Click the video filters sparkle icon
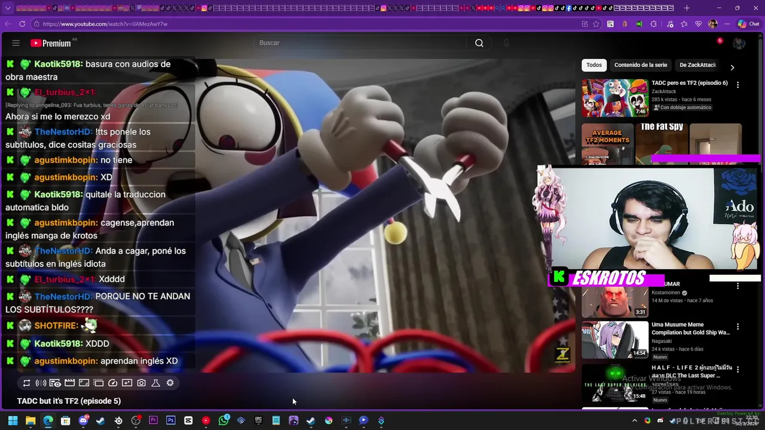The height and width of the screenshot is (430, 765). click(127, 383)
